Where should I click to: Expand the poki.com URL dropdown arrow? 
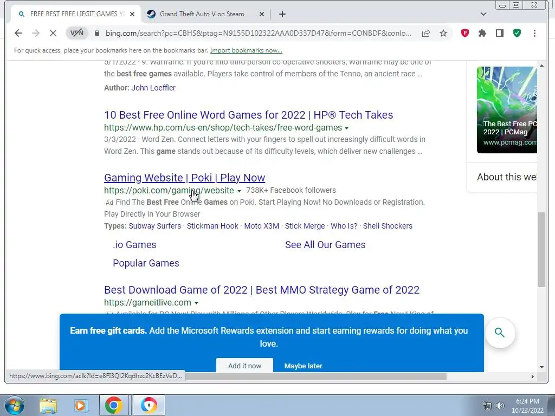pos(239,191)
